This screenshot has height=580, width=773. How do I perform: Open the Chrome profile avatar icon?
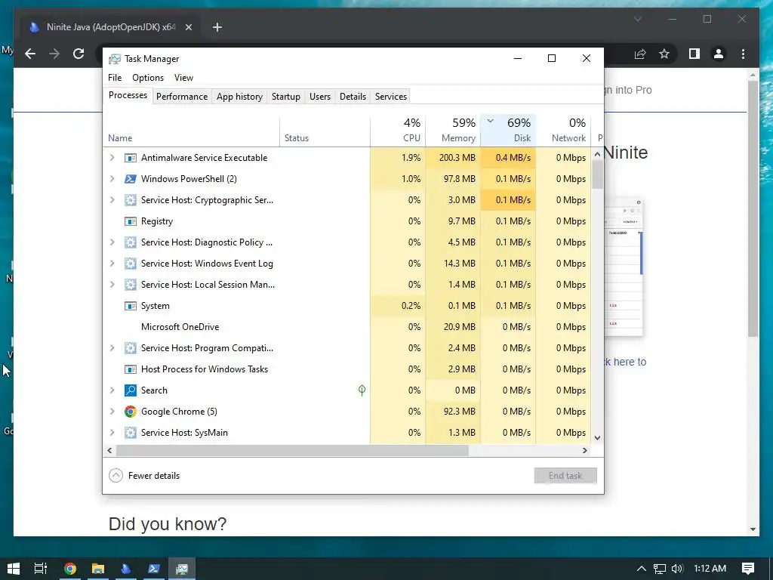[x=719, y=54]
